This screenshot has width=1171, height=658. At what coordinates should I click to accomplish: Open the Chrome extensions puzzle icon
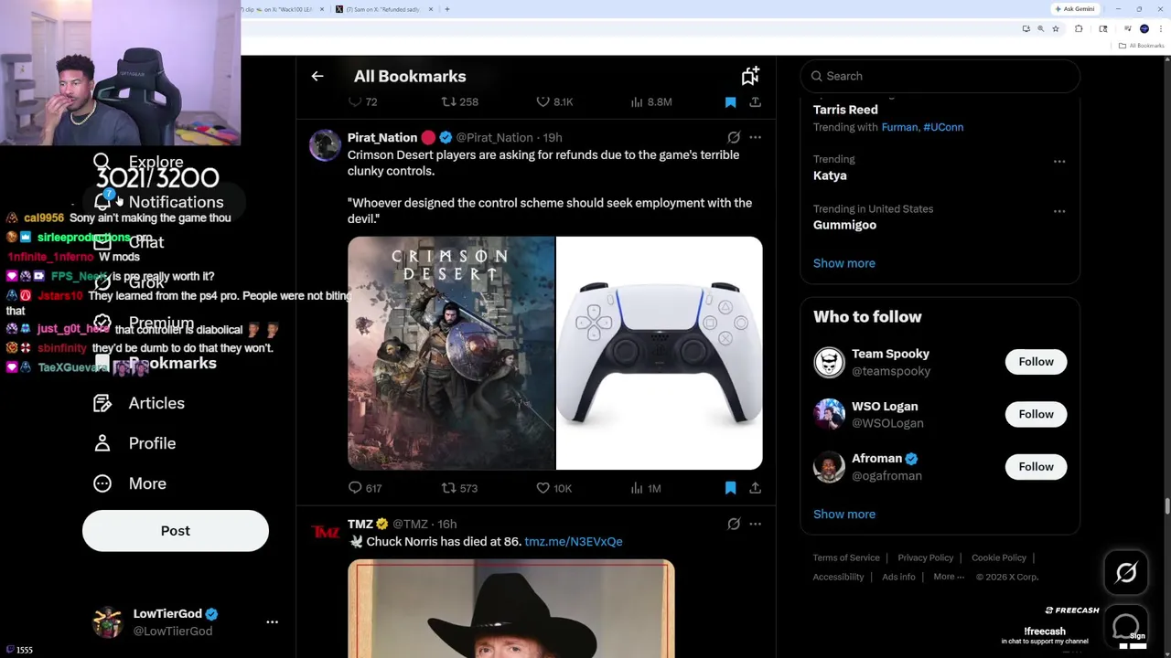[1079, 29]
